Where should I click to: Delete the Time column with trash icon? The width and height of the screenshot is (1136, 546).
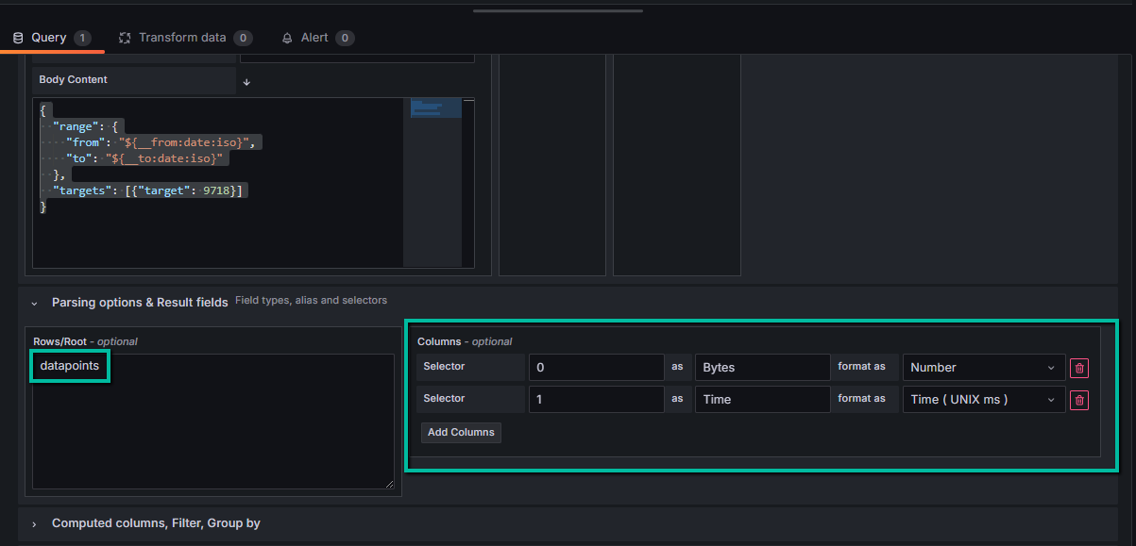(x=1079, y=400)
